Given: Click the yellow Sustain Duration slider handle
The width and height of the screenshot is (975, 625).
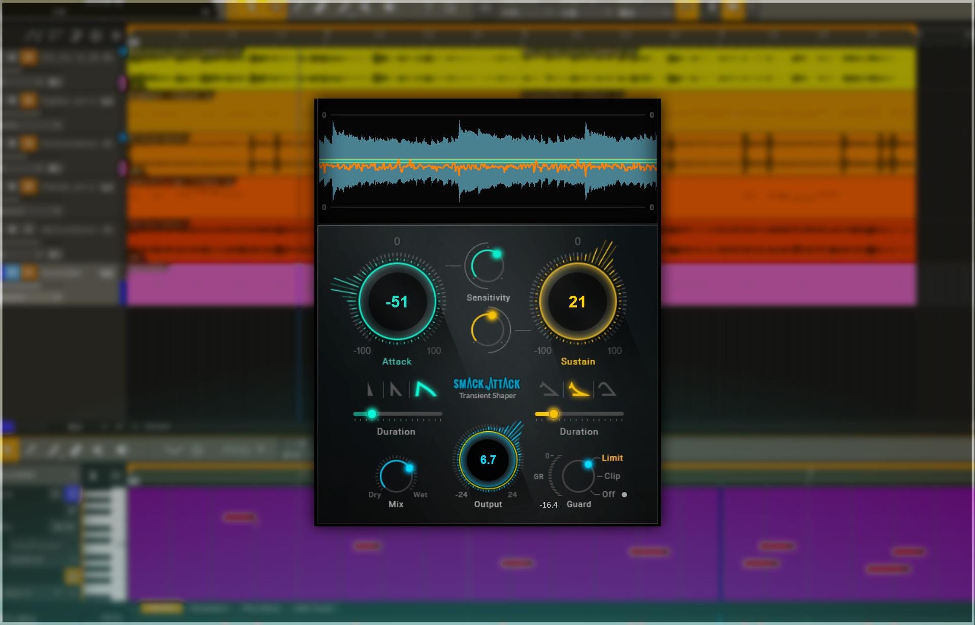Looking at the screenshot, I should 554,414.
